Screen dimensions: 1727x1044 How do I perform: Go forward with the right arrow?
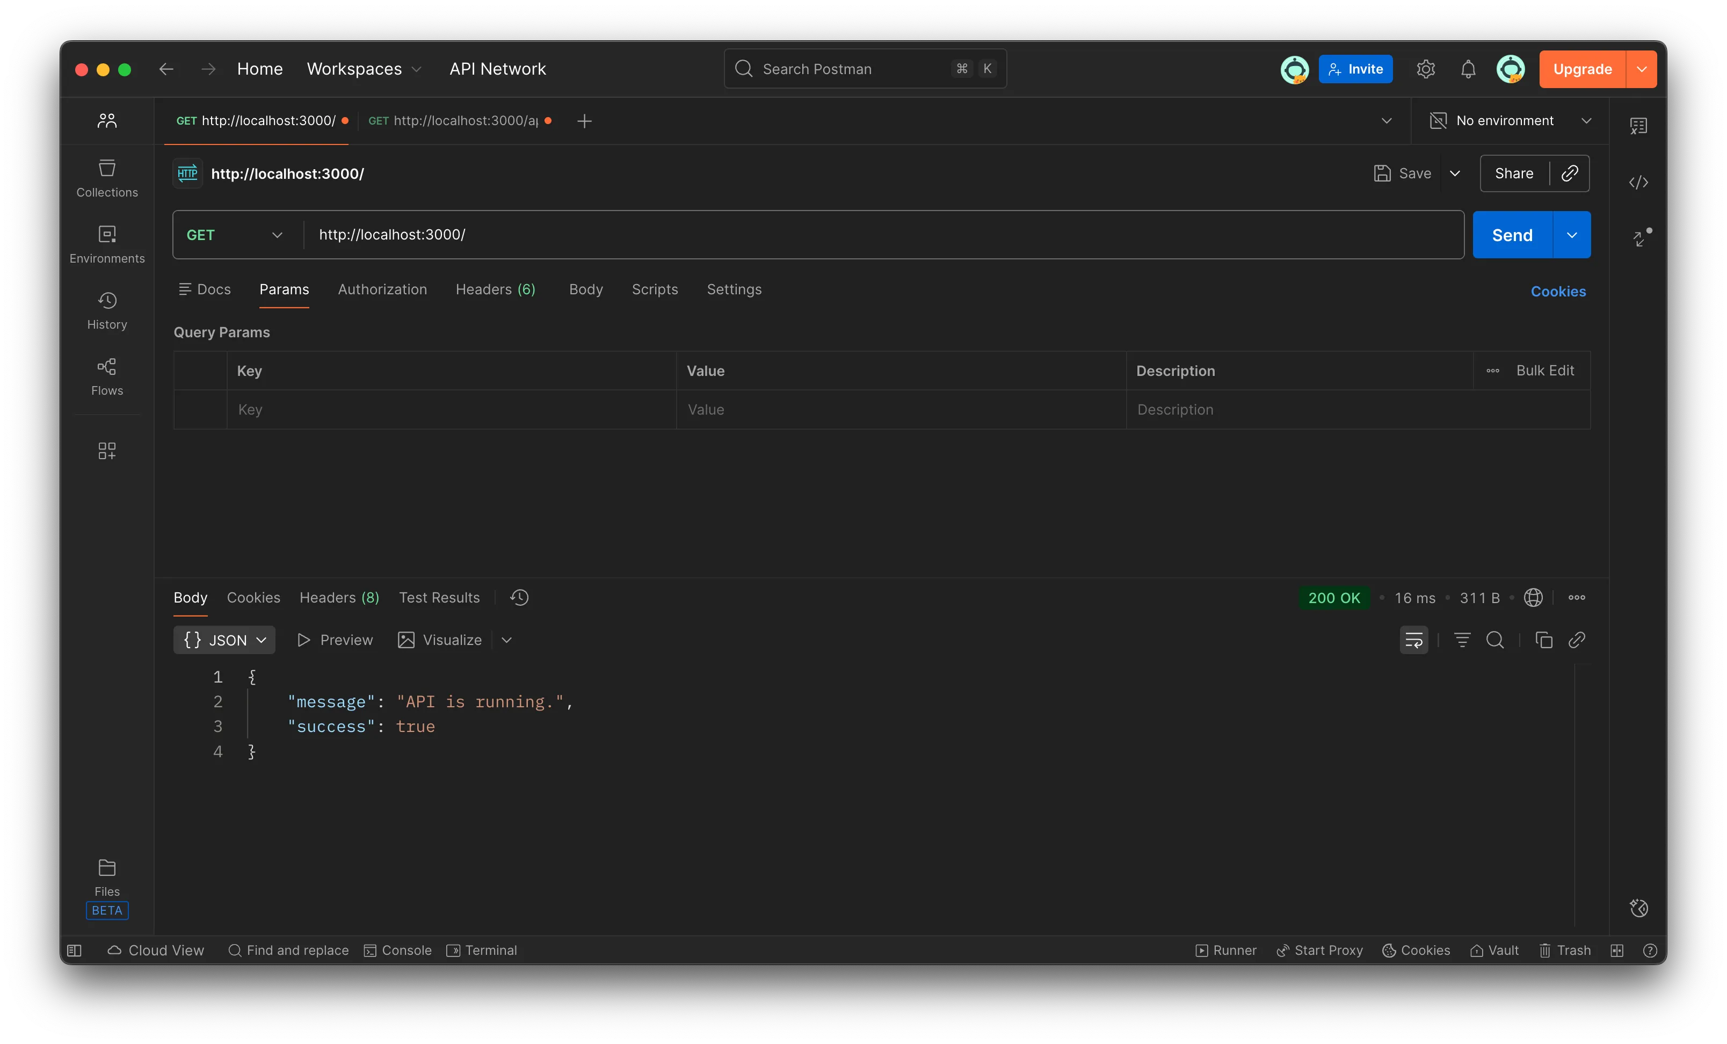pos(208,69)
